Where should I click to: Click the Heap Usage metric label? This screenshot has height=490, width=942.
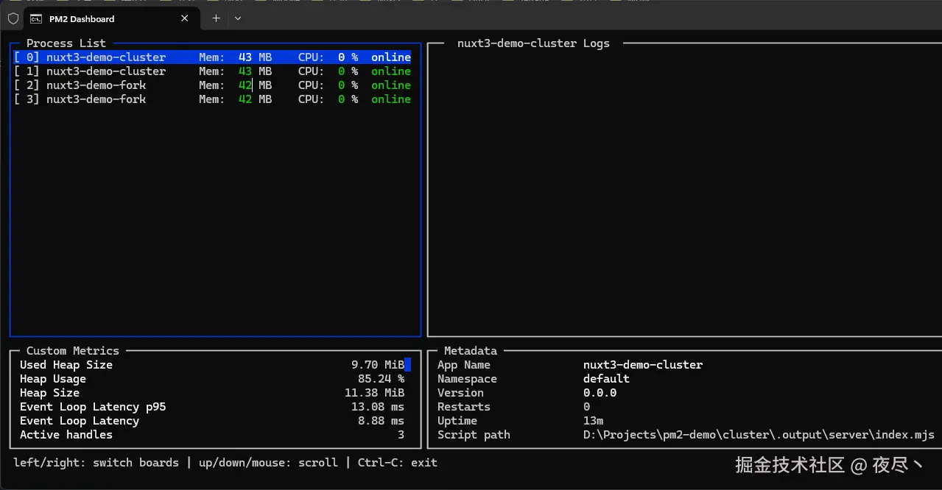(53, 379)
